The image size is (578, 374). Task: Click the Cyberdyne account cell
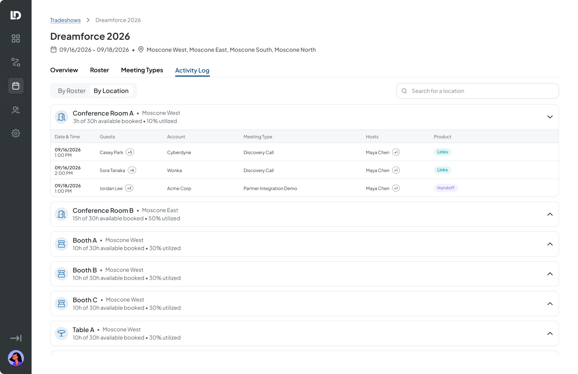click(179, 152)
